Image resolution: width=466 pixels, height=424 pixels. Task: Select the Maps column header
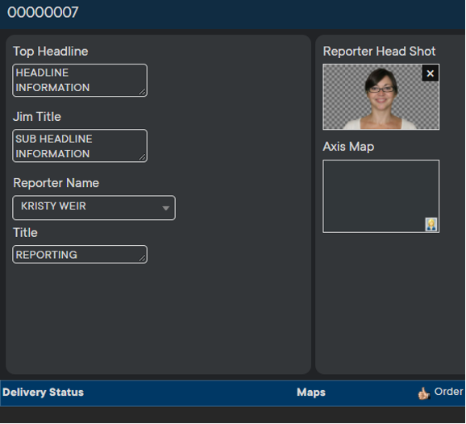coord(311,393)
